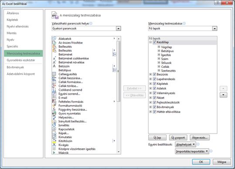This screenshot has width=235, height=169.
Task: Click the Cellák beszúrása icon
Action: (54, 78)
